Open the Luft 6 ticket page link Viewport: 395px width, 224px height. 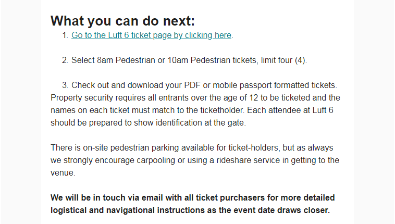click(151, 35)
